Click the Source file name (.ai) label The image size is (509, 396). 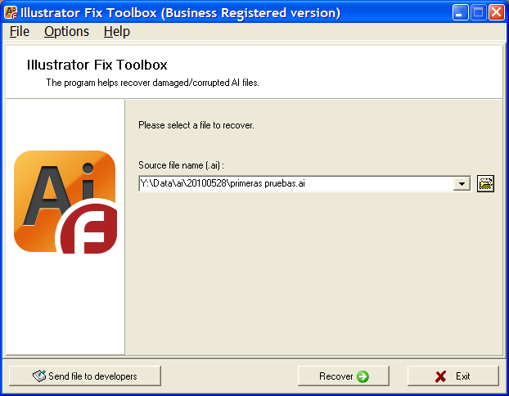(181, 165)
